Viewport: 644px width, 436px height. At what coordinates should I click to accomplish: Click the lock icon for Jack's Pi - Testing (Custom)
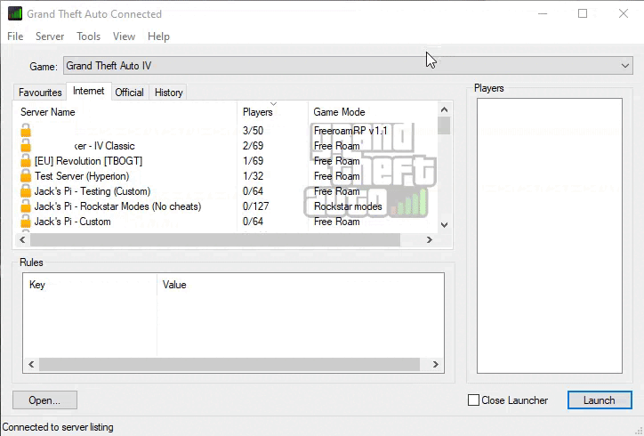(26, 191)
